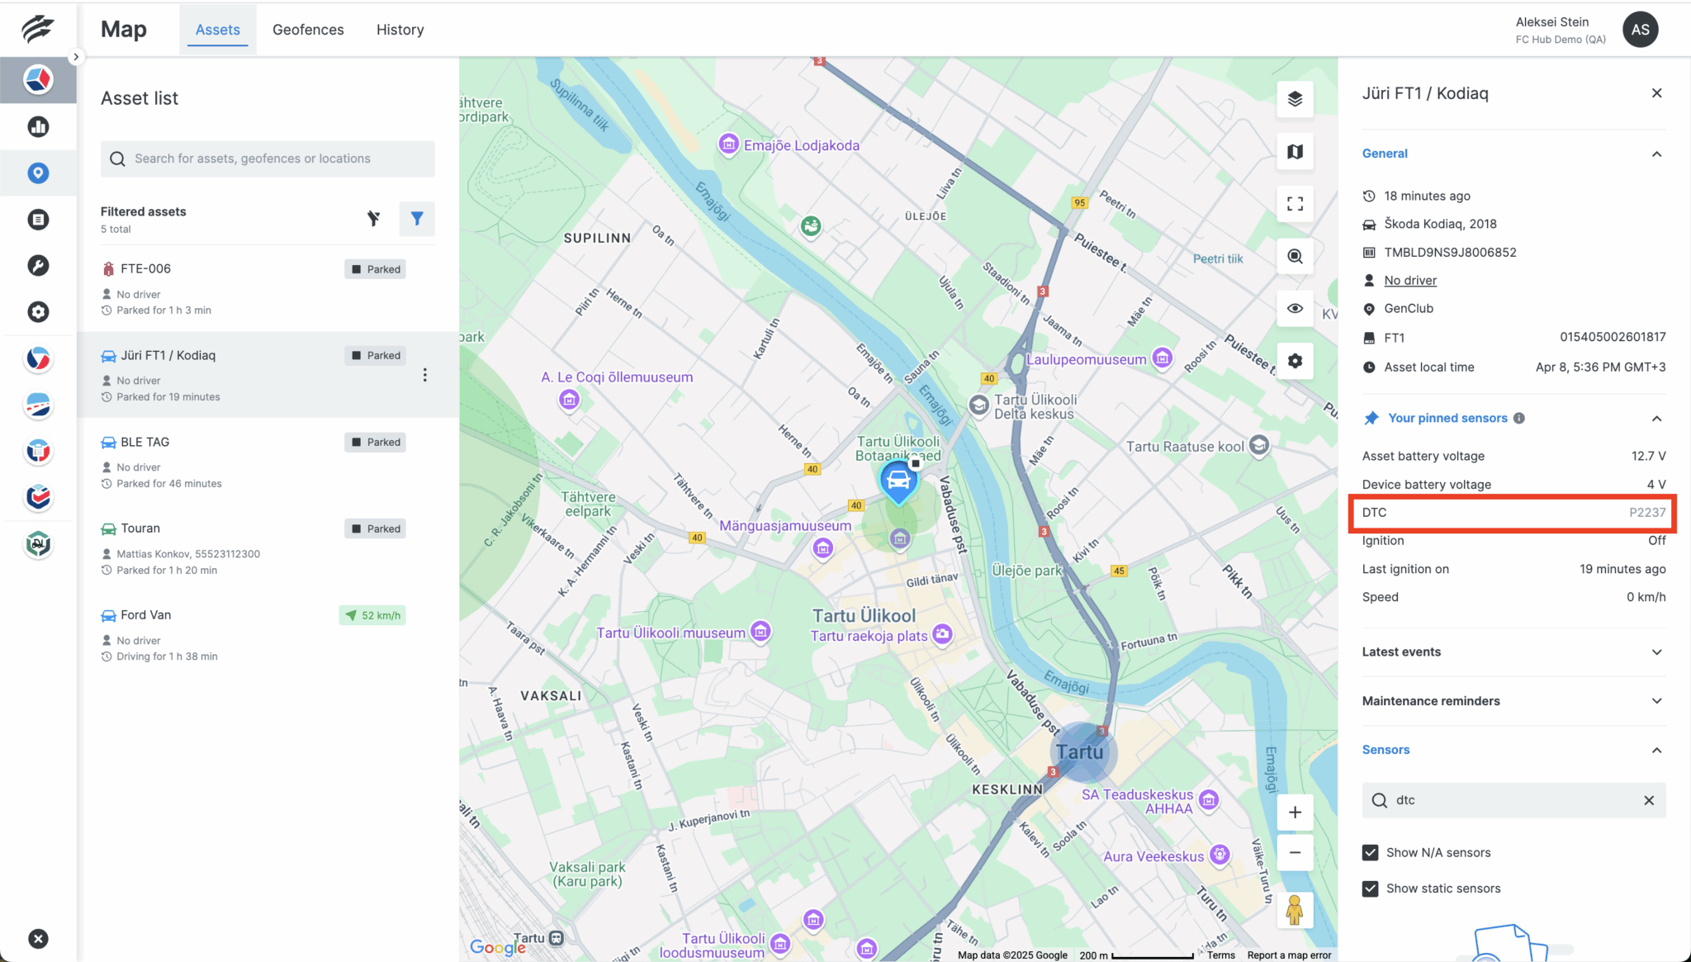Expand the Latest events section
The height and width of the screenshot is (962, 1691).
click(1657, 652)
